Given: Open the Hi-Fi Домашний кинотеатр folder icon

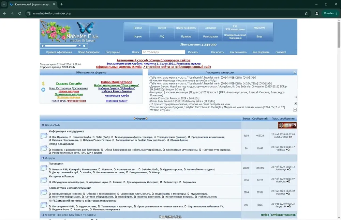Looking at the screenshot, I should tap(44, 205).
